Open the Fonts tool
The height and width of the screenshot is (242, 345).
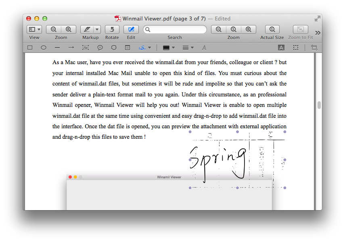[204, 48]
